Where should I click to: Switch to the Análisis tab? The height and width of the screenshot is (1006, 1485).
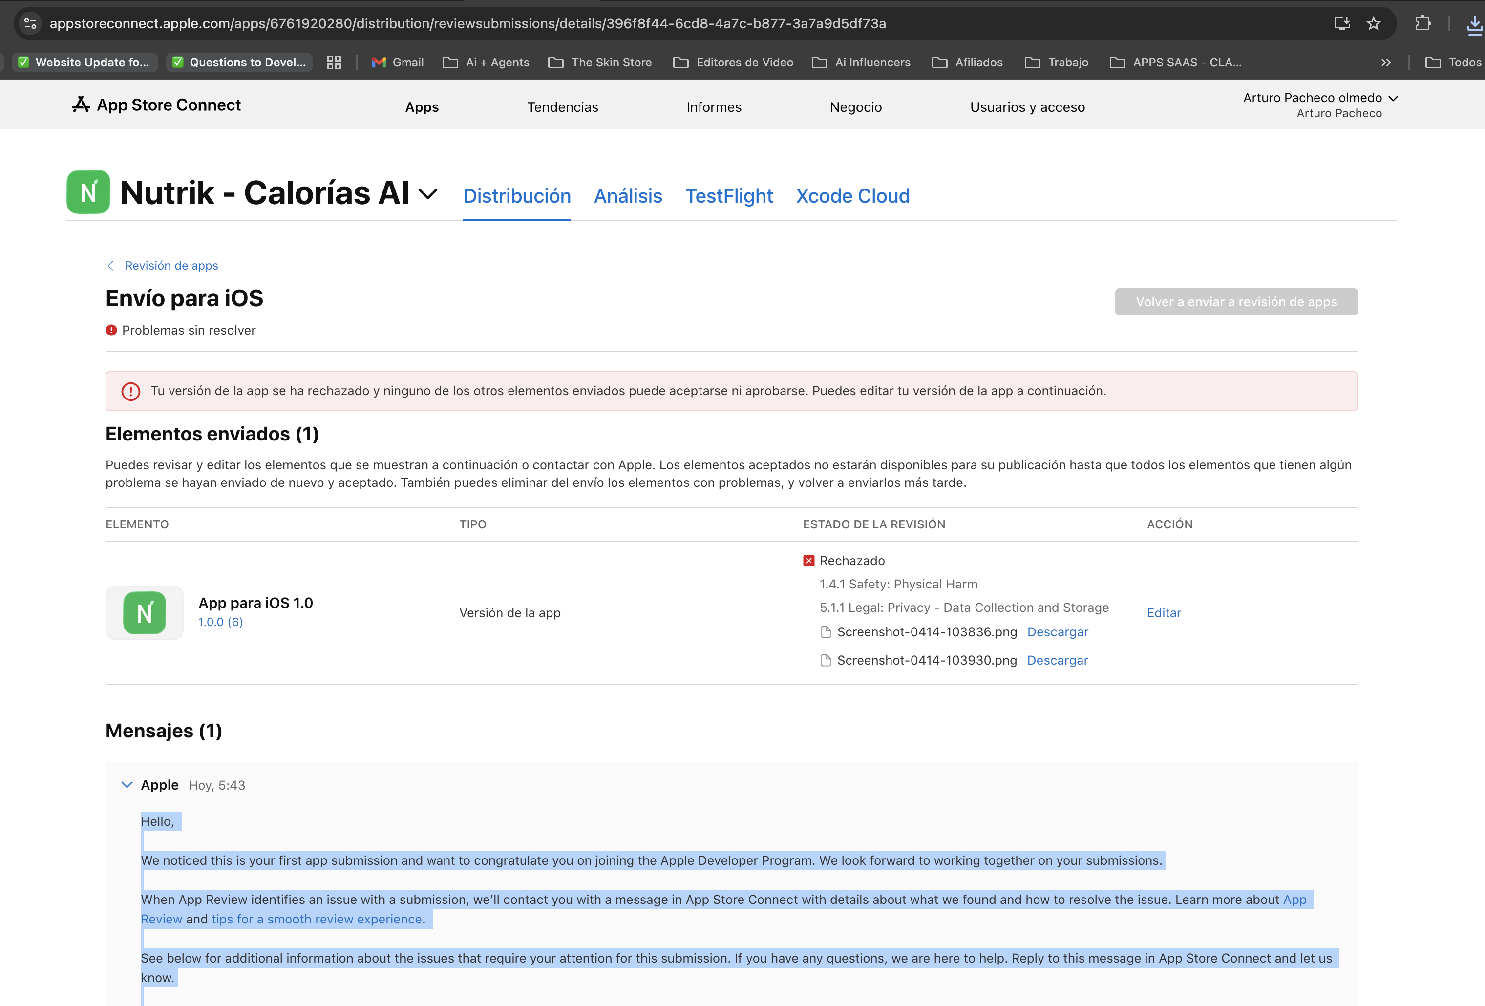click(628, 196)
